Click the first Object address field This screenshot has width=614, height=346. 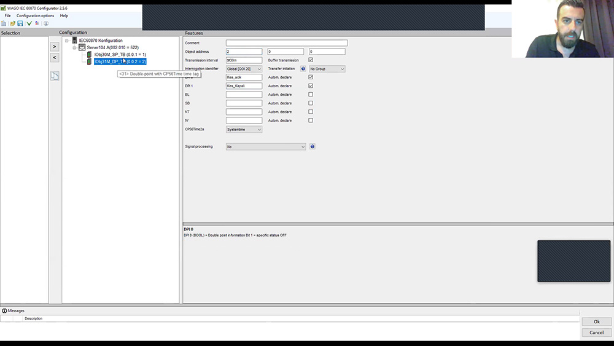tap(244, 52)
